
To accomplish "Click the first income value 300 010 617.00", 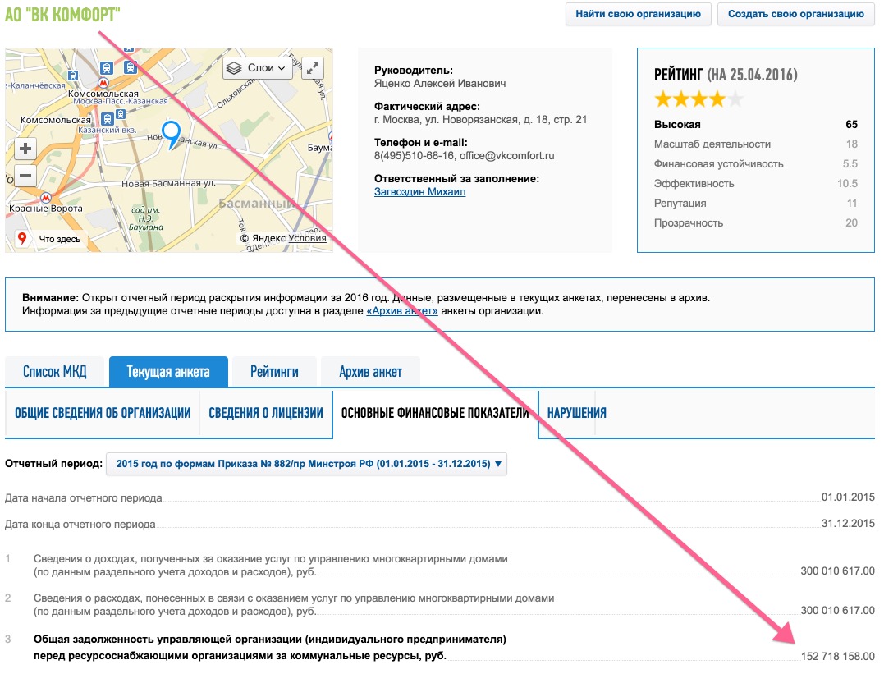I will [837, 571].
